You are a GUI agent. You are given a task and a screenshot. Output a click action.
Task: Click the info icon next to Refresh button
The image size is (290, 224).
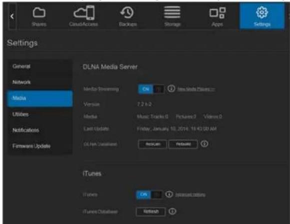172,211
